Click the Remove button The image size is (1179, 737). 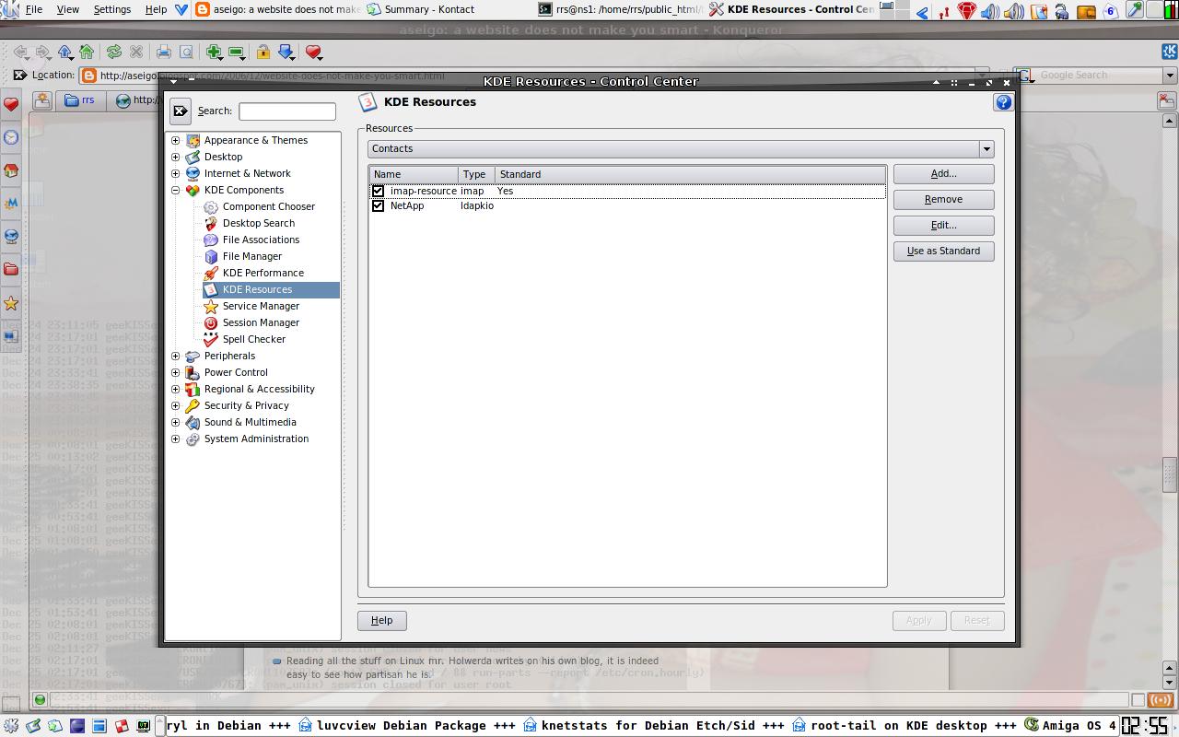click(943, 199)
